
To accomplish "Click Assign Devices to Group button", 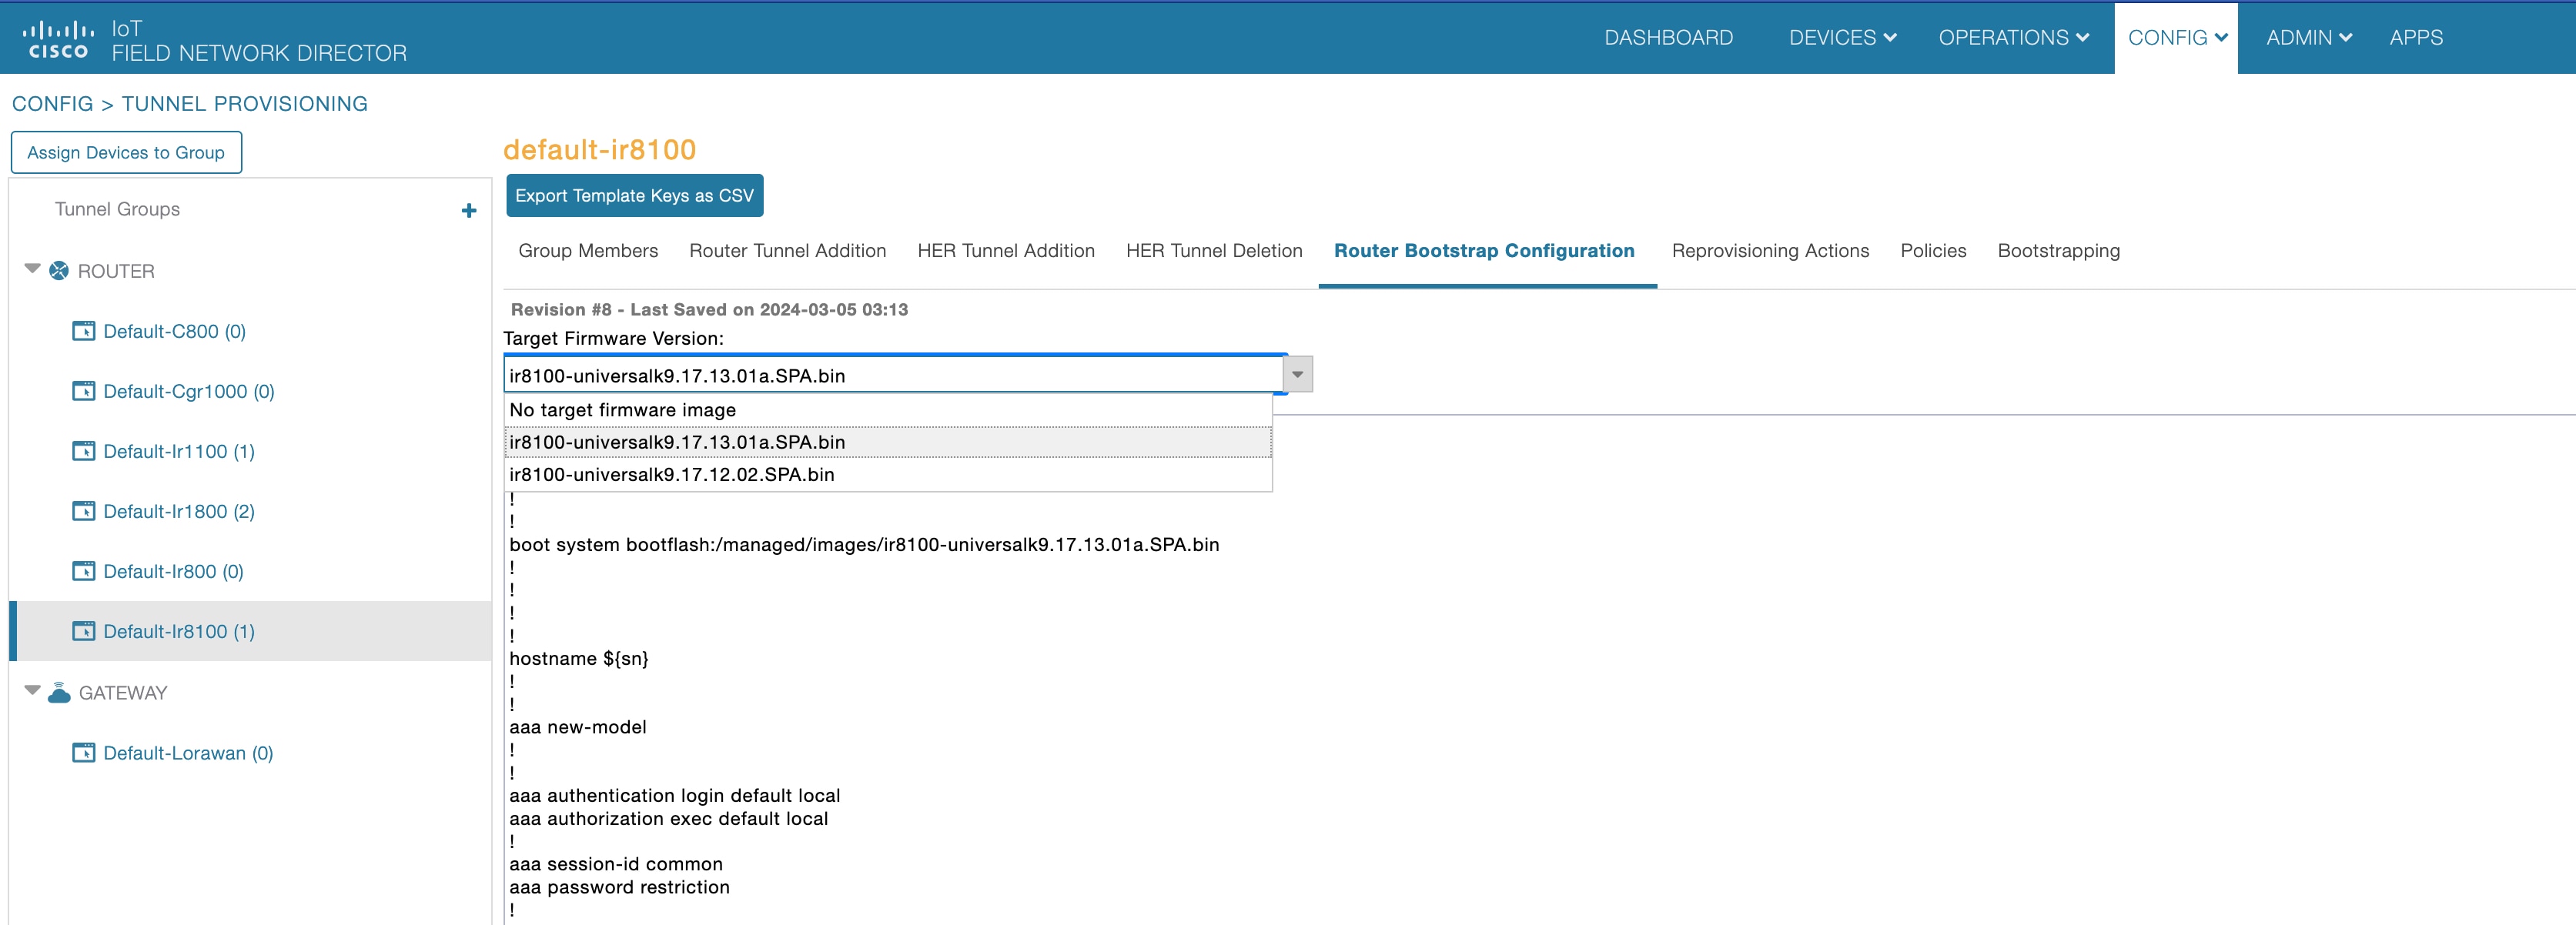I will click(x=126, y=152).
